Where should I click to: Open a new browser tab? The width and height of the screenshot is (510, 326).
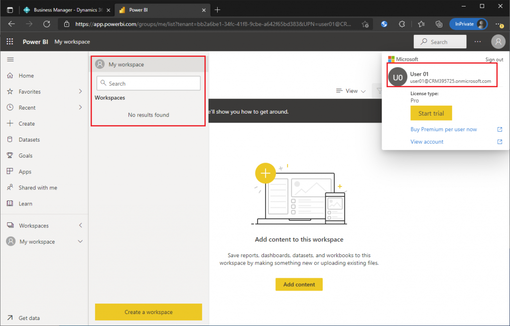(218, 10)
